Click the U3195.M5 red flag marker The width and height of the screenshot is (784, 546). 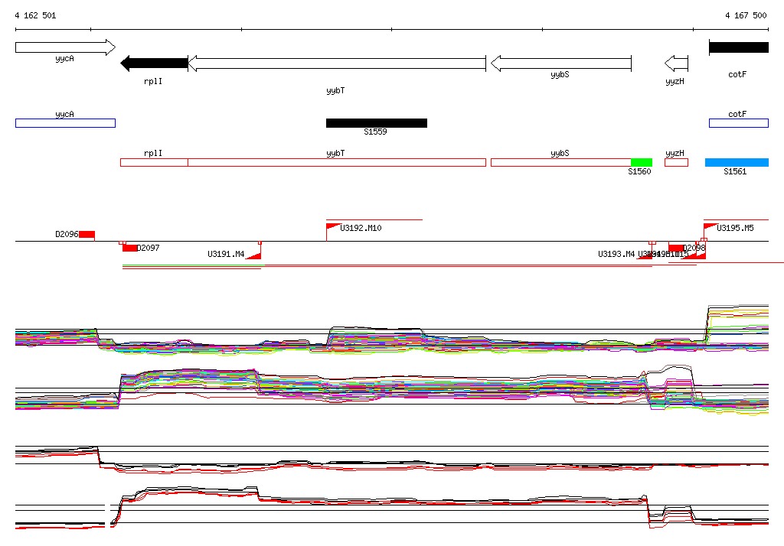tap(710, 227)
